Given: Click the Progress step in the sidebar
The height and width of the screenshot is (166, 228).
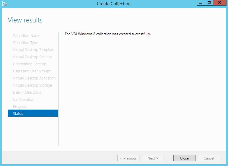Looking at the screenshot, I should point(20,106).
